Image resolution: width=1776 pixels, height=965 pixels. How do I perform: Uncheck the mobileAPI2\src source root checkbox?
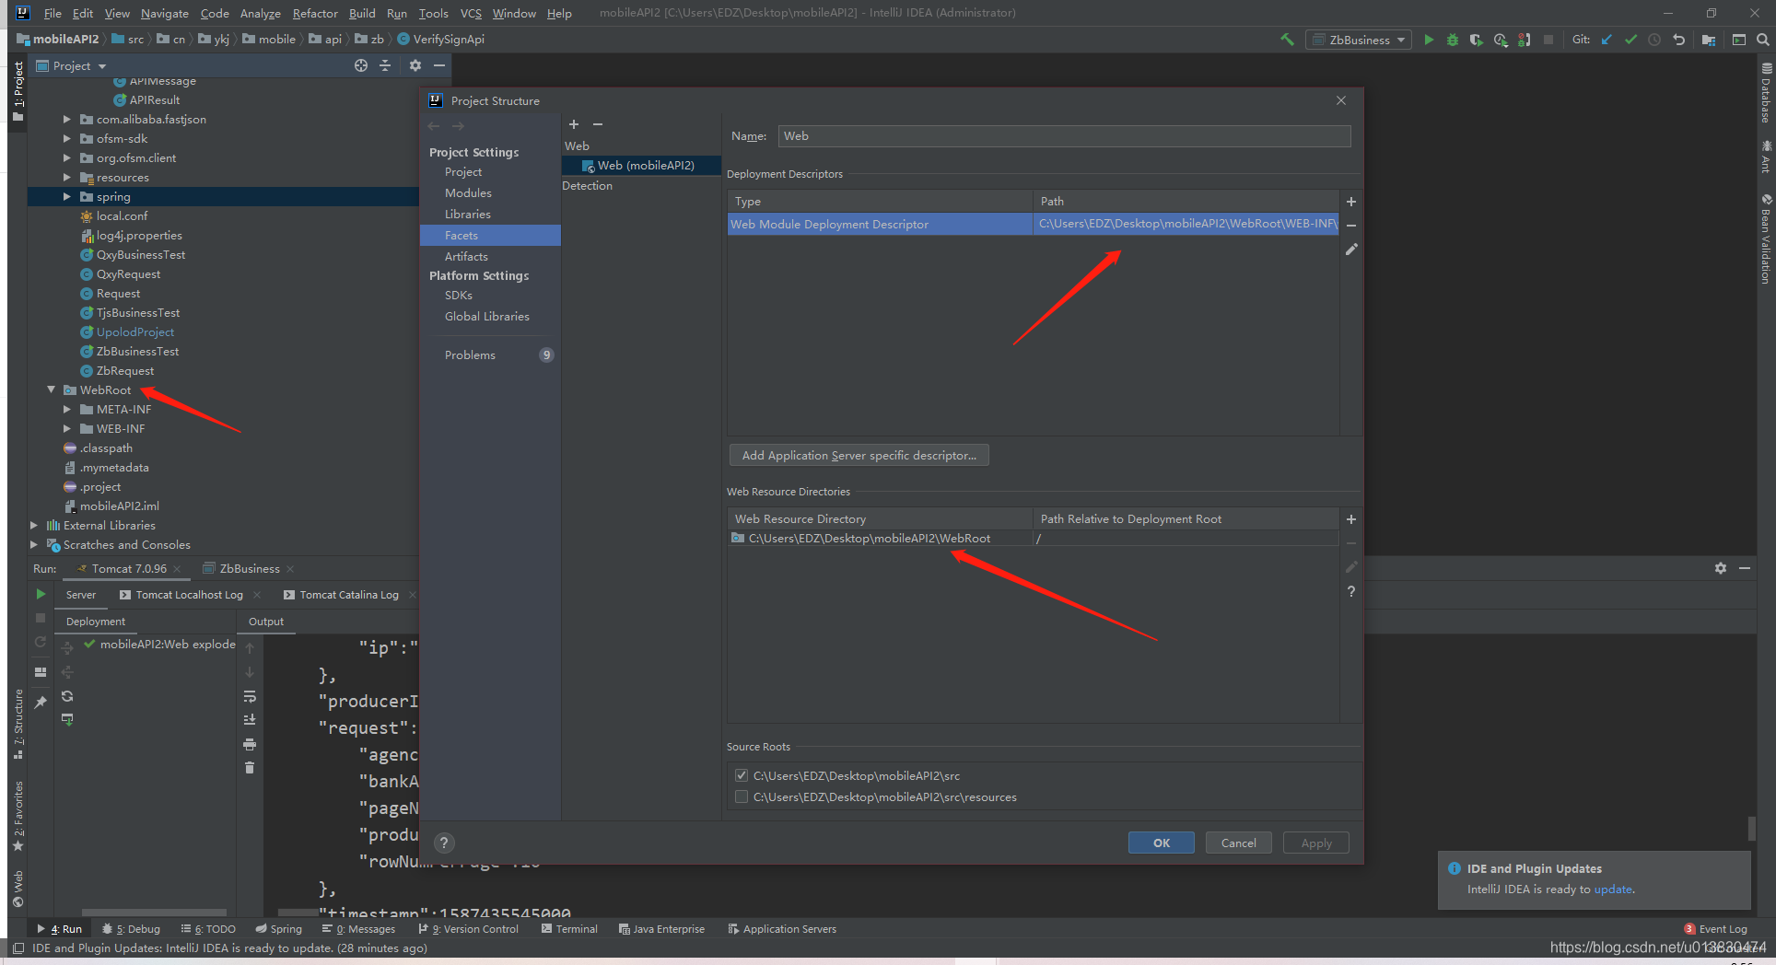(742, 775)
